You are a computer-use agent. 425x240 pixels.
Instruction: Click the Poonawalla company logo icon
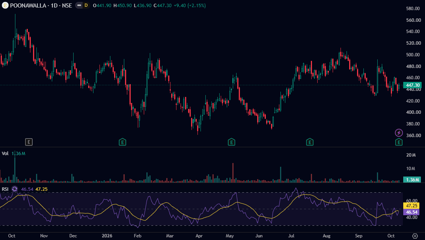[x=5, y=5]
